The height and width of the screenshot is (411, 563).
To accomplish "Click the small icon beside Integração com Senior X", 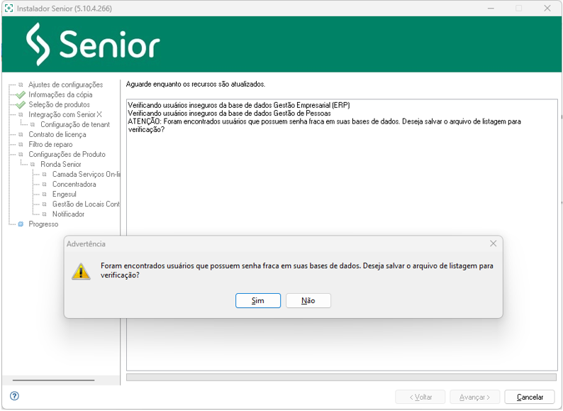I will (21, 115).
